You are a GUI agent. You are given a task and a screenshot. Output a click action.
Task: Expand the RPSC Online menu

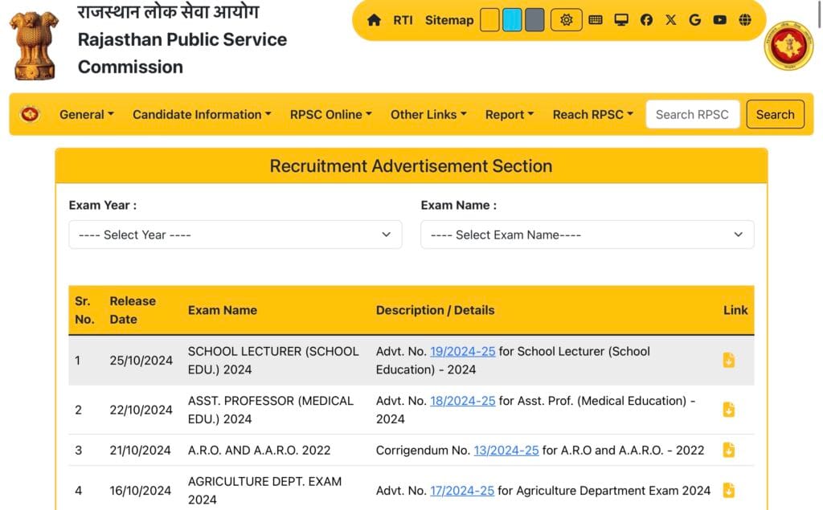click(x=330, y=114)
